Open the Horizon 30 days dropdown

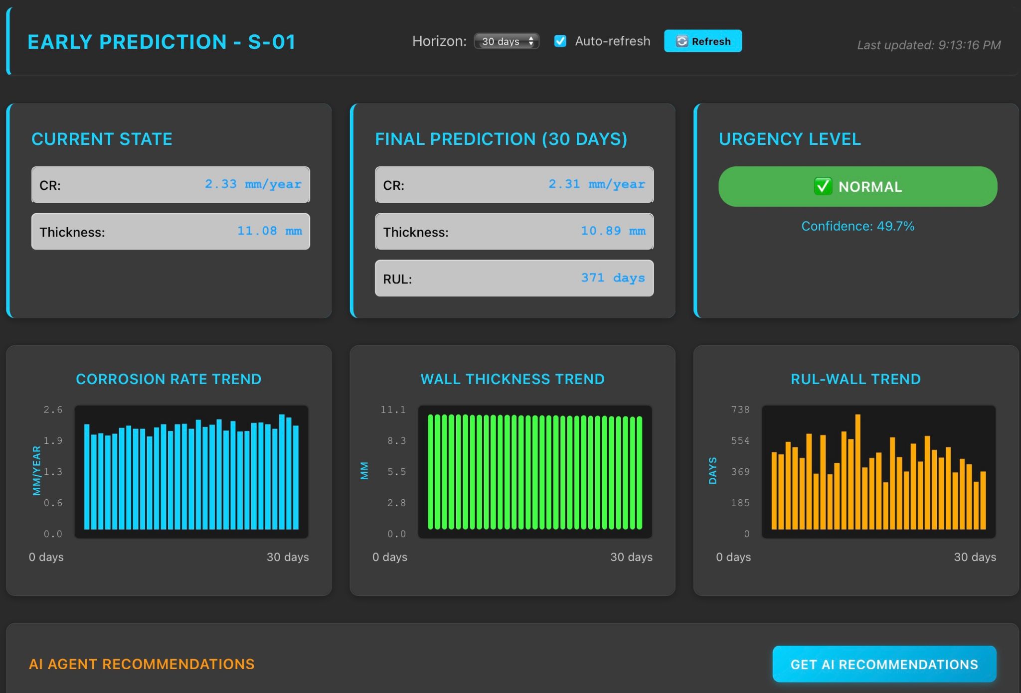501,41
